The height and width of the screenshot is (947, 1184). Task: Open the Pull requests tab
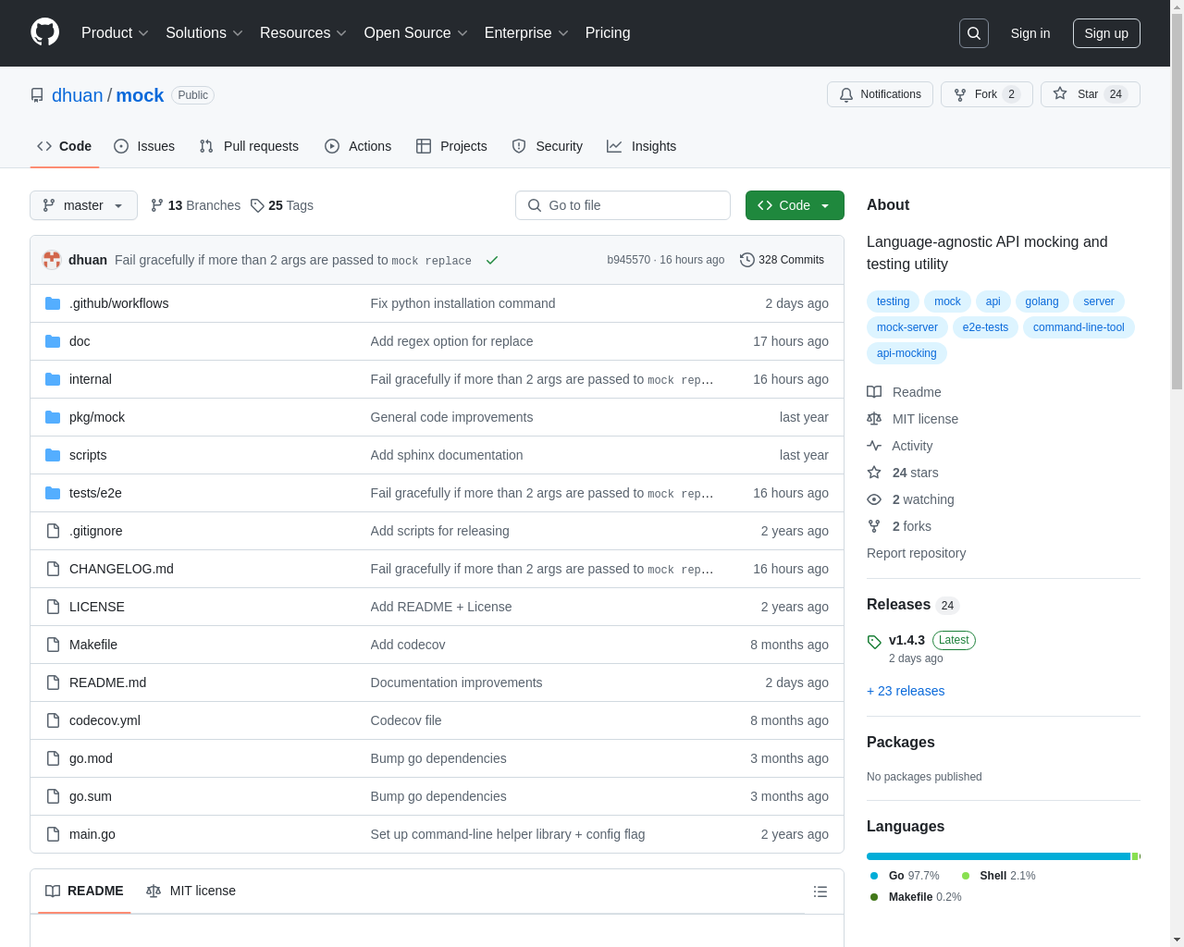(x=249, y=146)
